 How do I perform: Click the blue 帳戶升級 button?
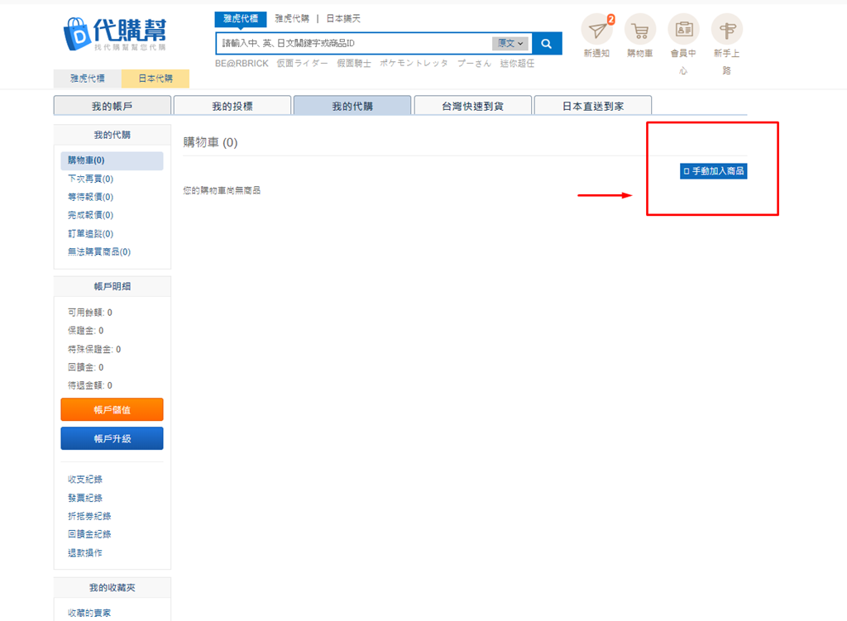click(112, 438)
